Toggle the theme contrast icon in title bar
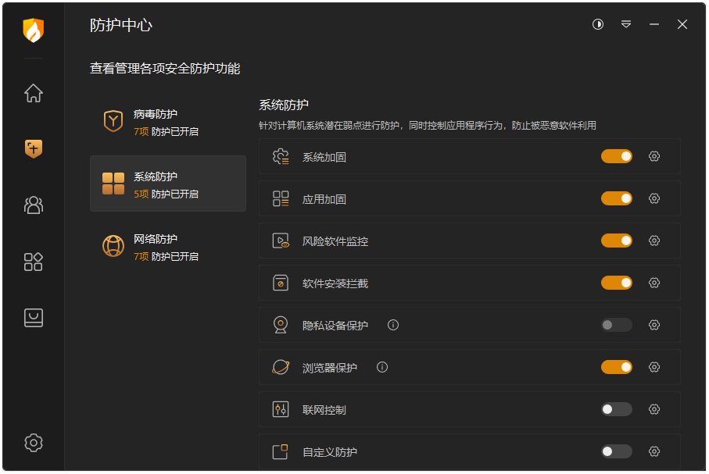709x474 pixels. click(x=598, y=24)
